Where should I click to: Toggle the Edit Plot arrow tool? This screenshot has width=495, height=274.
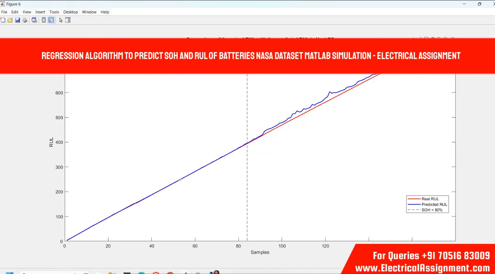pyautogui.click(x=61, y=20)
